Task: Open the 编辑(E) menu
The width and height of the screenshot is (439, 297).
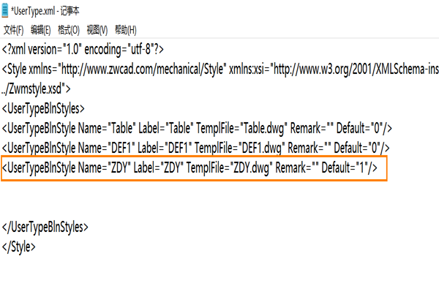Action: point(40,30)
